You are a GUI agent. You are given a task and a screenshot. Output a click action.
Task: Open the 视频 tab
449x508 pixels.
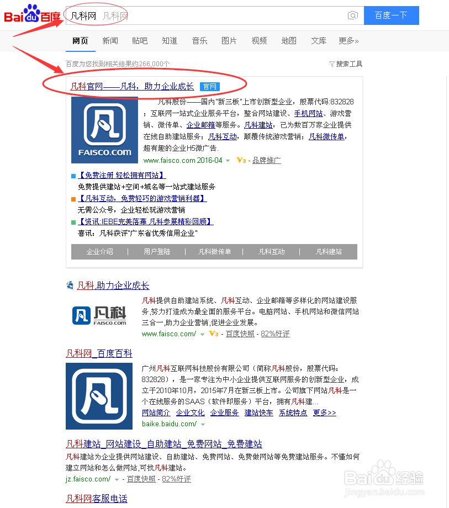pyautogui.click(x=259, y=41)
